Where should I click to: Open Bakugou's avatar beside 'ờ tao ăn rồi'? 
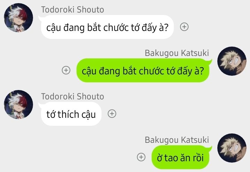tap(232, 148)
